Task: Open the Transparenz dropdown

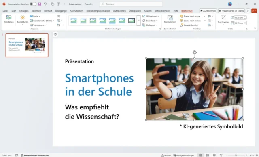Action: [38, 25]
